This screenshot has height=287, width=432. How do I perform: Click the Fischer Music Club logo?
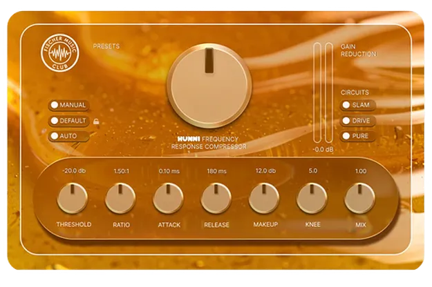60,53
